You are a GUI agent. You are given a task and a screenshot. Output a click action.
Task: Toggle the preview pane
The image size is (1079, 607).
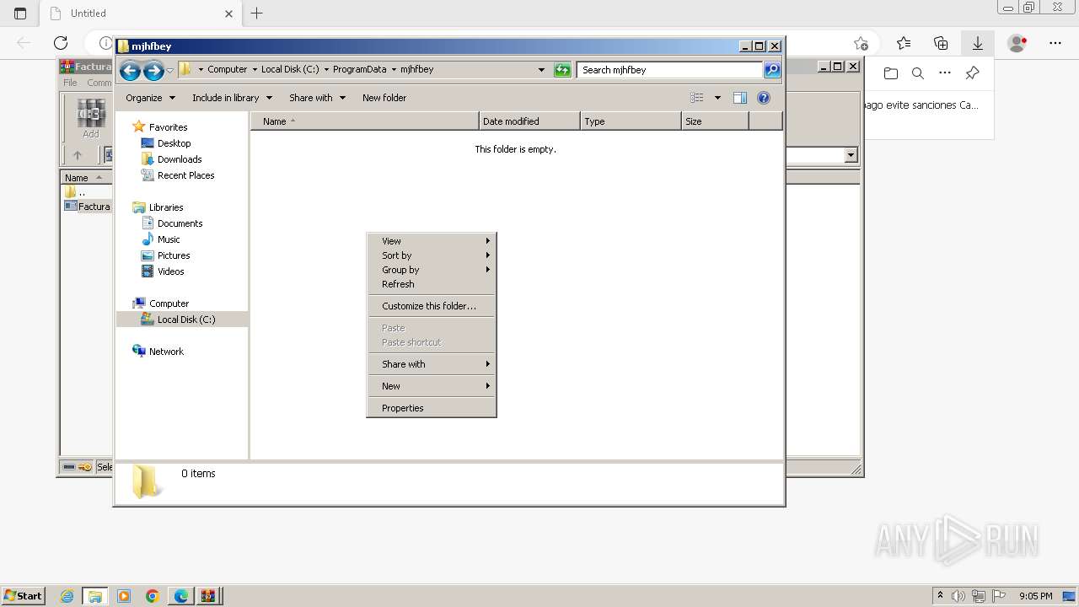point(740,98)
